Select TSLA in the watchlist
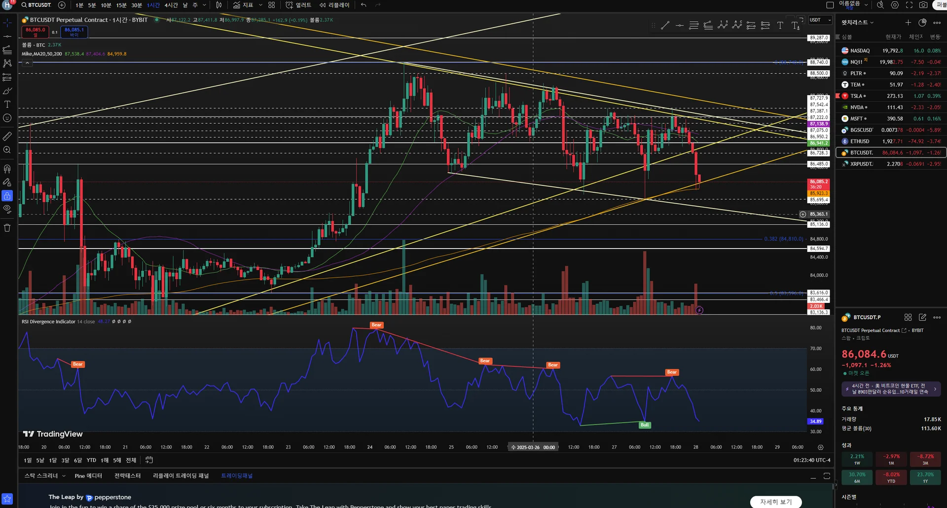947x508 pixels. tap(857, 96)
